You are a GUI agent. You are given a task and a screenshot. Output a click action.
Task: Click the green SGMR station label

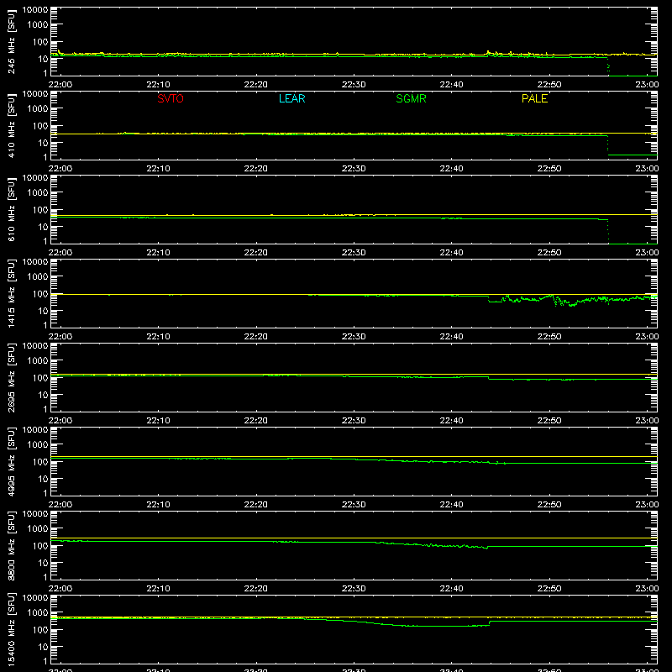click(411, 98)
